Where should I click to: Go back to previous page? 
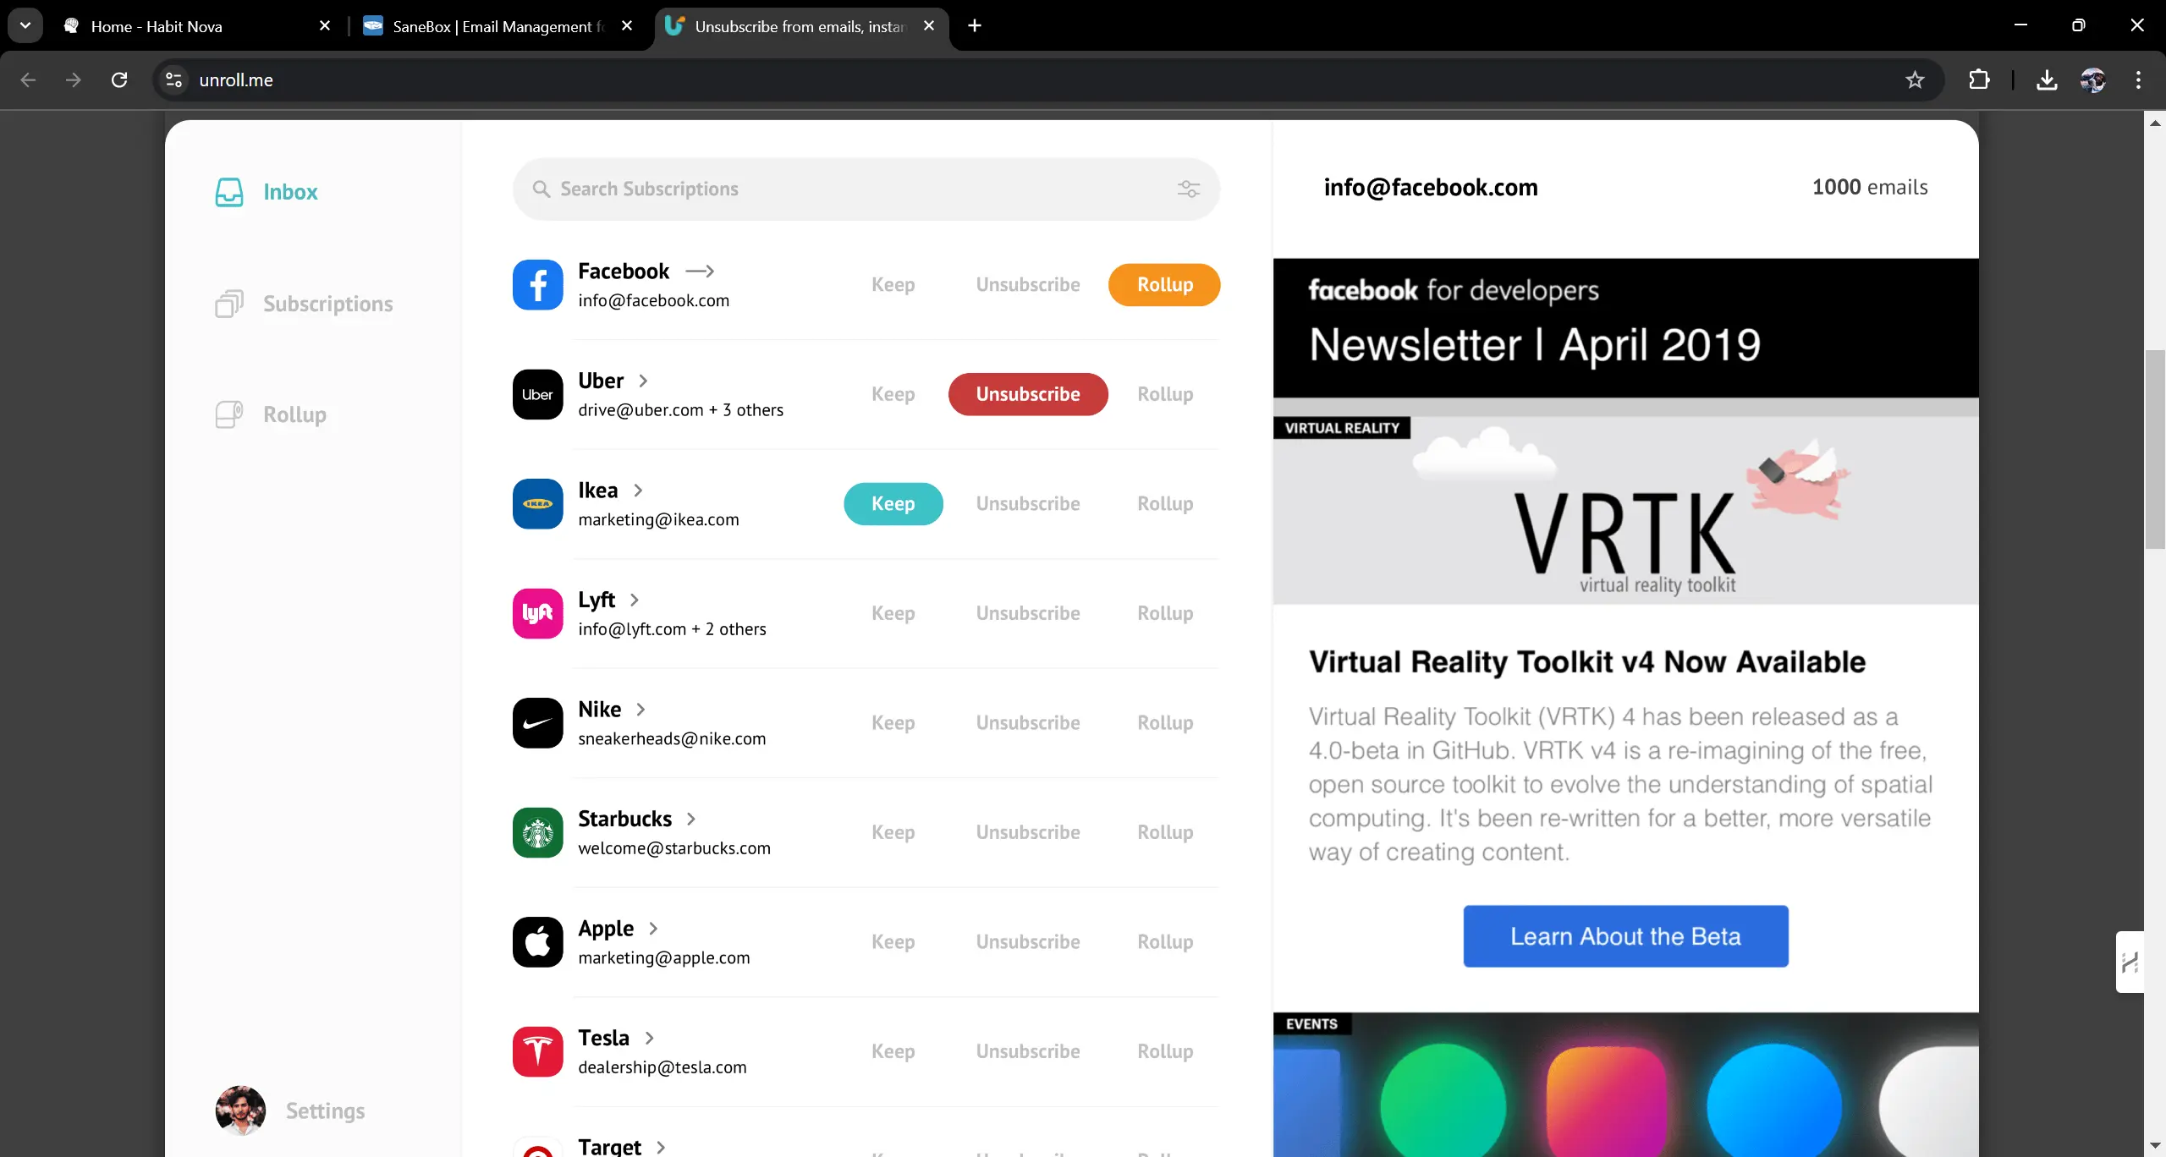click(x=28, y=80)
